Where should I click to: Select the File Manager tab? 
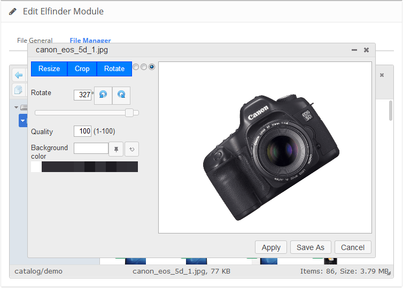point(90,41)
